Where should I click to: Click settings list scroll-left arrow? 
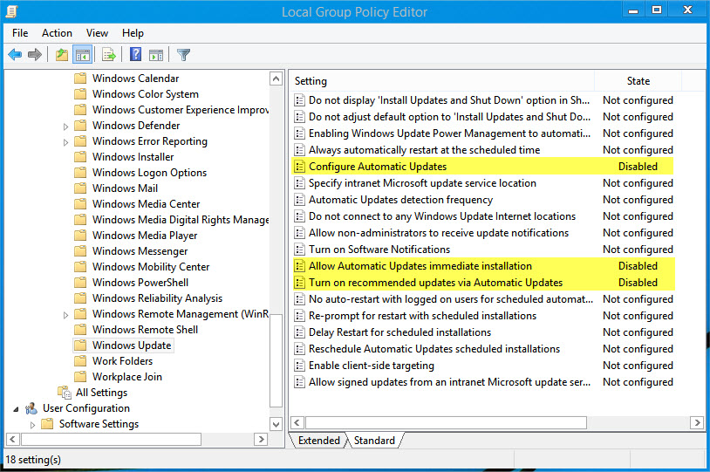pos(297,422)
